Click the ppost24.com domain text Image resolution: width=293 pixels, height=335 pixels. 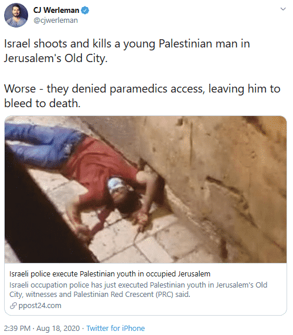(x=40, y=306)
